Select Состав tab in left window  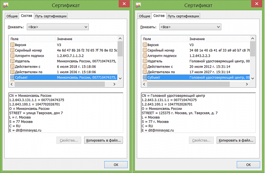tap(26, 16)
